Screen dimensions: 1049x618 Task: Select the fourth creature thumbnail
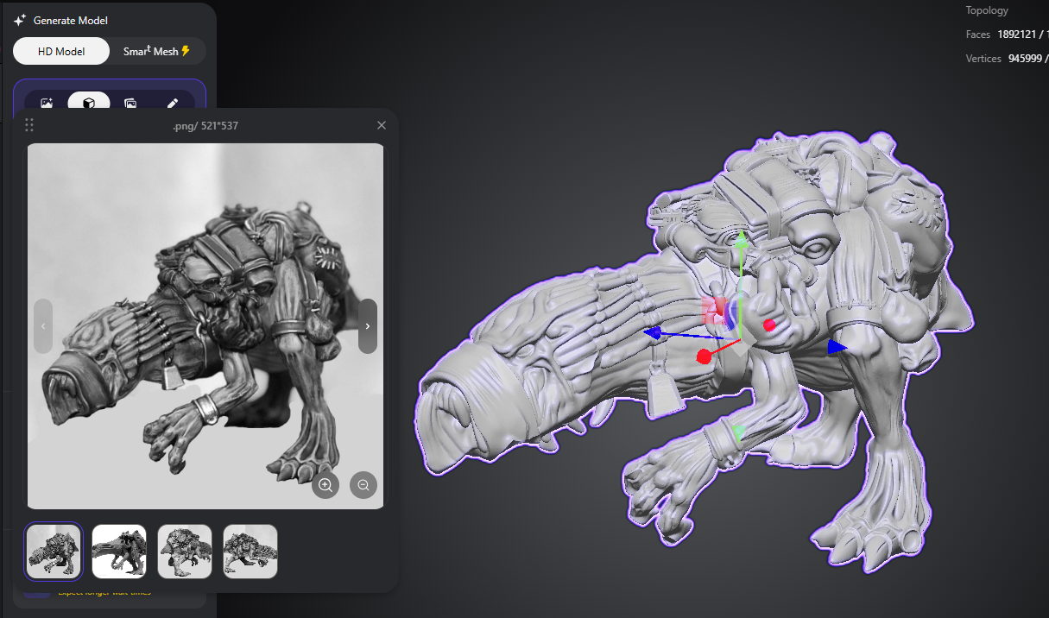250,552
